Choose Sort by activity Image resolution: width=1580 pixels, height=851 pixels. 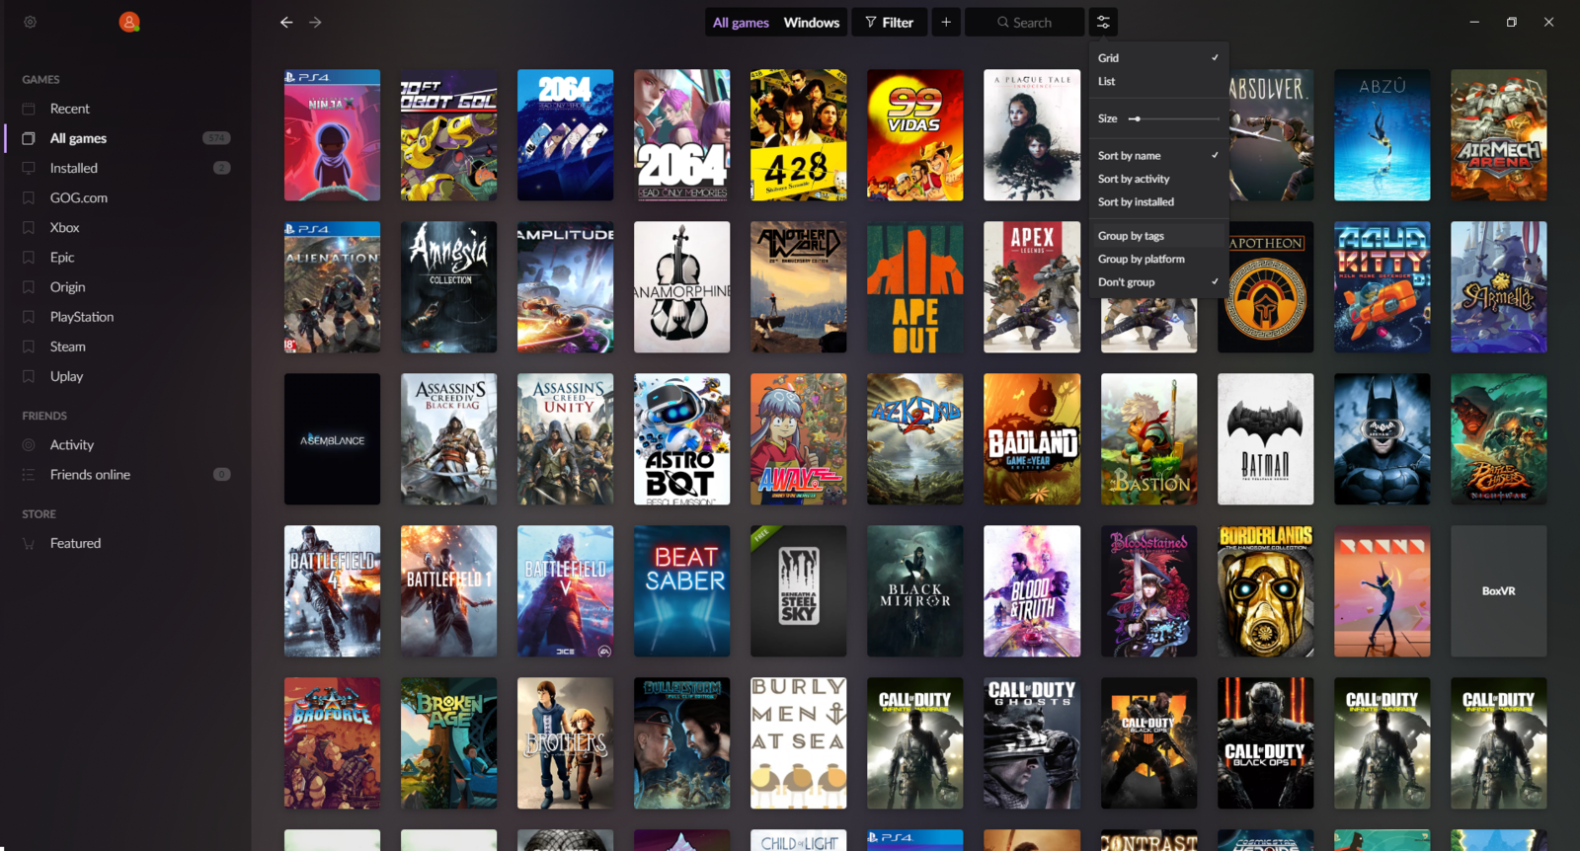coord(1158,179)
